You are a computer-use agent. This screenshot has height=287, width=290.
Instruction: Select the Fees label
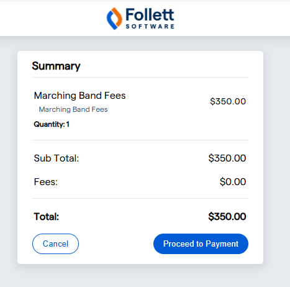46,182
